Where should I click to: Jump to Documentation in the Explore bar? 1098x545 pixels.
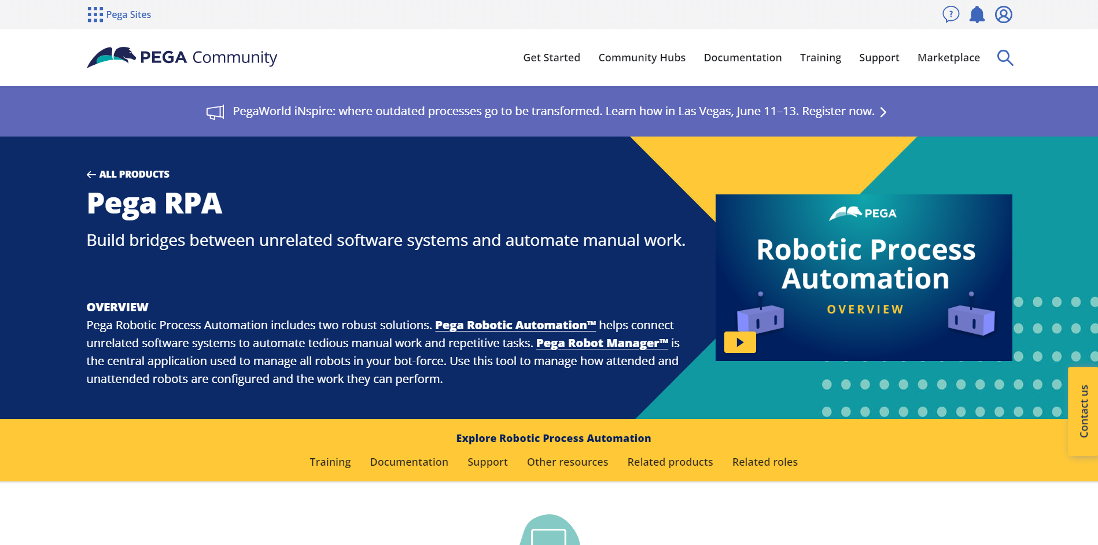pos(409,462)
